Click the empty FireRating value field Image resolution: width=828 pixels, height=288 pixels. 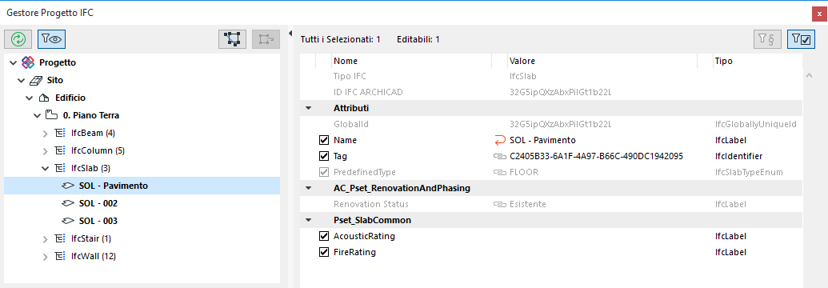click(x=602, y=252)
